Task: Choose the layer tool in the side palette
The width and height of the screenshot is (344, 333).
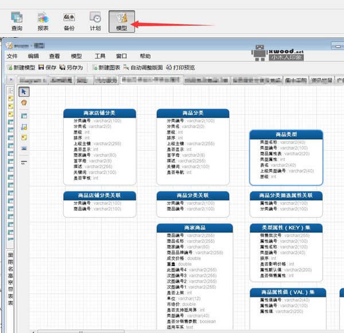Action: tap(24, 127)
